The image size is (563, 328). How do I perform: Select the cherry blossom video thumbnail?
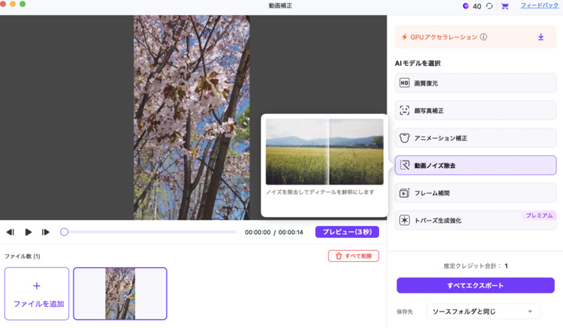click(120, 293)
